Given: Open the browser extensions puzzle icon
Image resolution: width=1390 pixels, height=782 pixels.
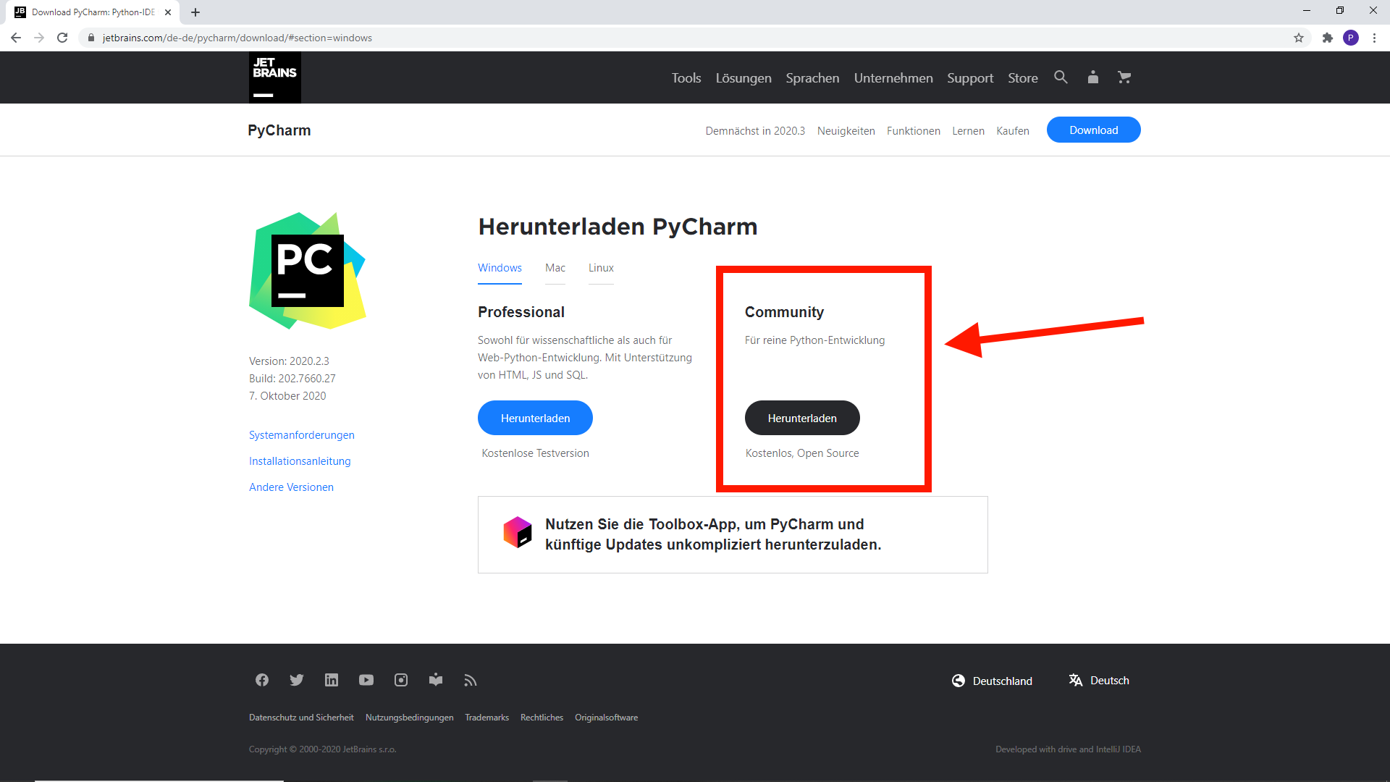Looking at the screenshot, I should coord(1327,38).
